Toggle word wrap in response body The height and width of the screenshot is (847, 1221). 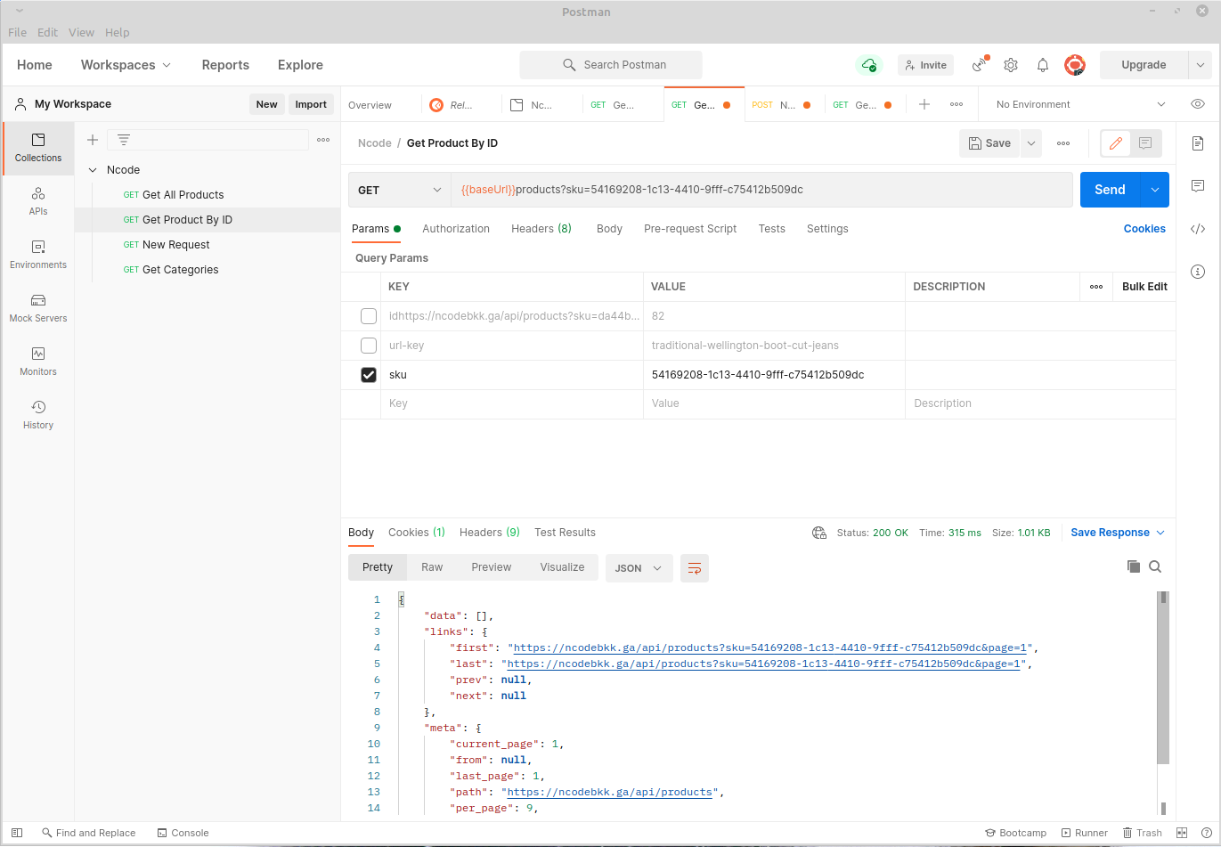point(695,568)
